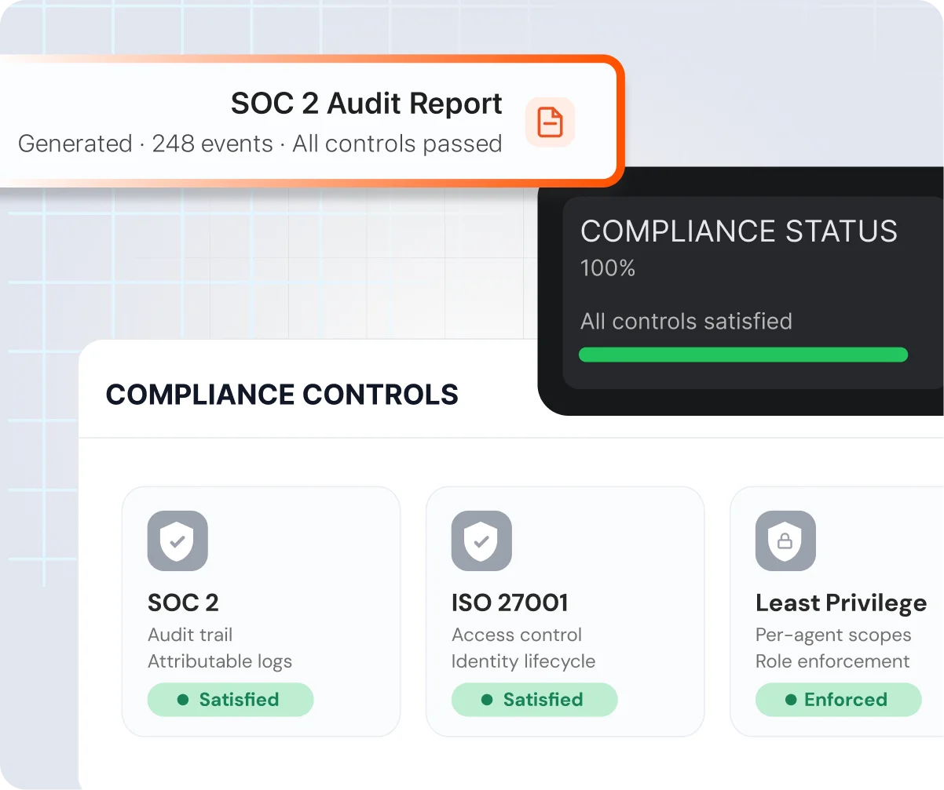Select the ISO 27001 shield checkmark icon

click(481, 541)
